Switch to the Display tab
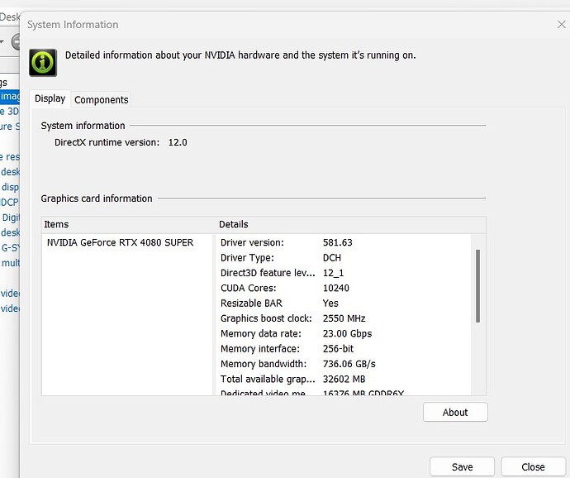 point(50,98)
